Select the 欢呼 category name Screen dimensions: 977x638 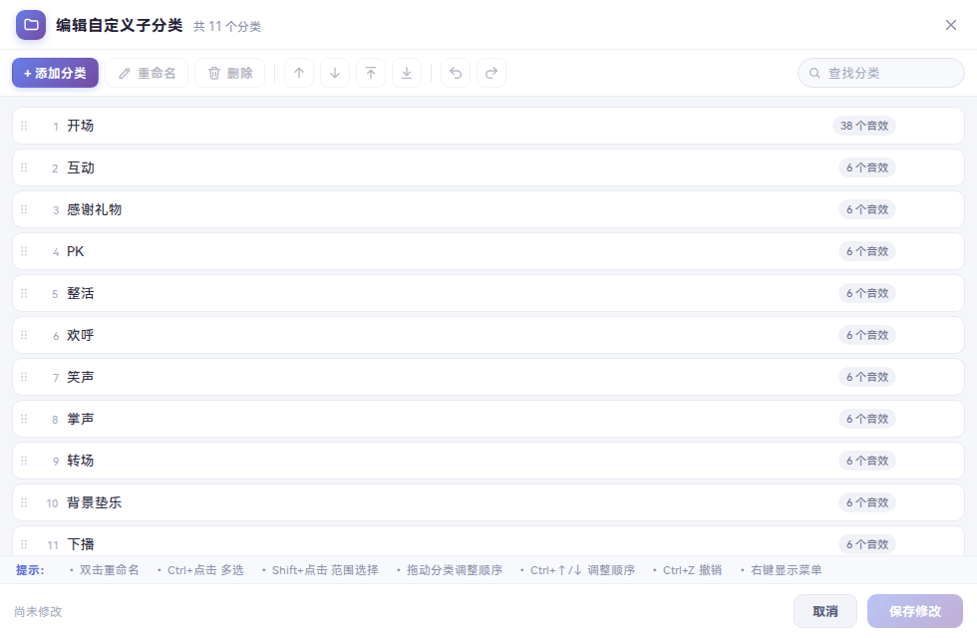[x=81, y=335]
